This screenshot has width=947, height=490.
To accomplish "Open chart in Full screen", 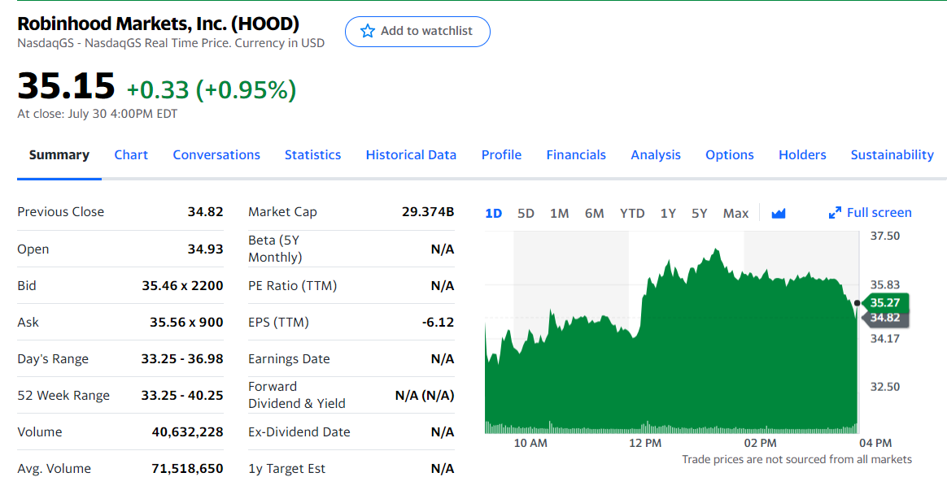I will pyautogui.click(x=871, y=212).
